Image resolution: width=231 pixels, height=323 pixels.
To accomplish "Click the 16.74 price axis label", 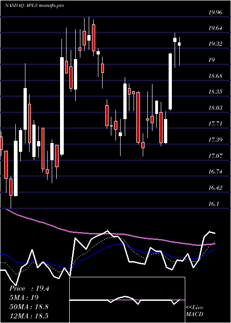I will coord(215,171).
